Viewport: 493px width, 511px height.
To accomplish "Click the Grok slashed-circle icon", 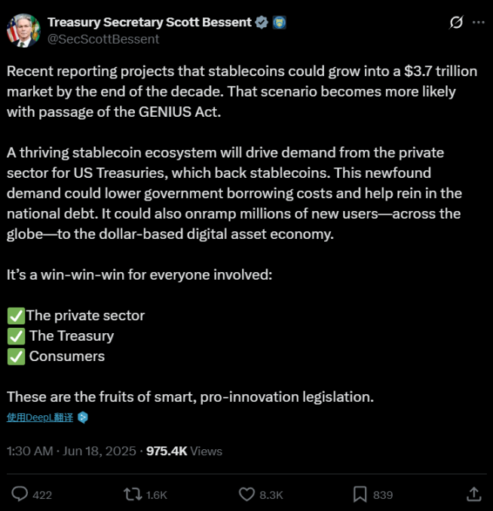I will coord(455,23).
